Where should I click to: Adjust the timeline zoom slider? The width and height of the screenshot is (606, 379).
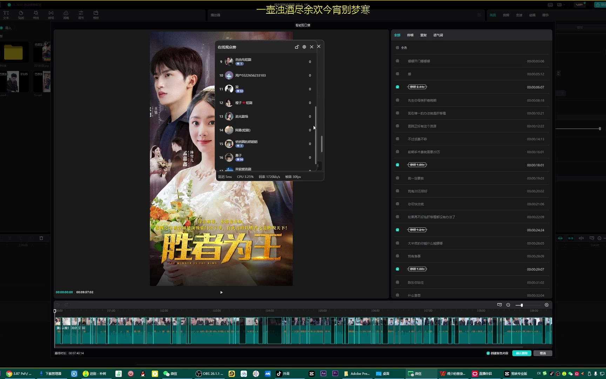click(x=521, y=305)
